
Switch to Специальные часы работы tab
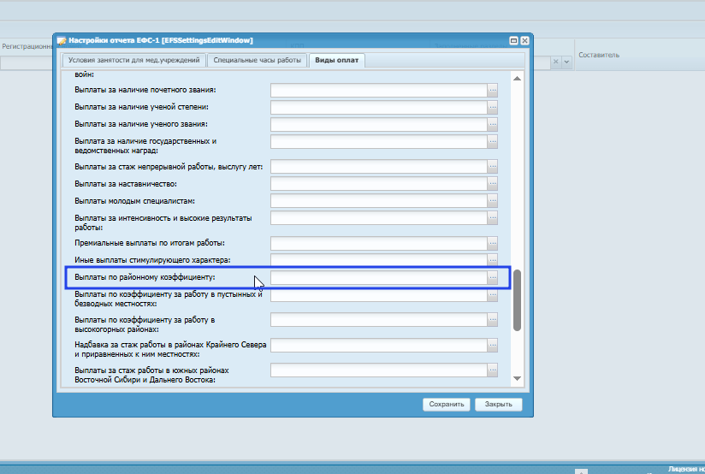[258, 60]
